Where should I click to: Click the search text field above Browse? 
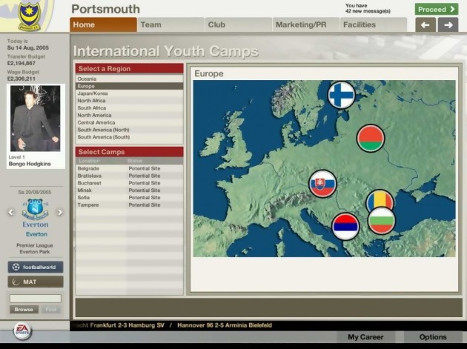click(x=35, y=299)
